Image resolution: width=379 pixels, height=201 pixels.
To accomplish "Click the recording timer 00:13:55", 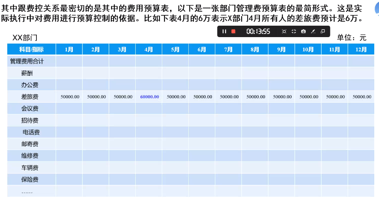I will click(258, 31).
